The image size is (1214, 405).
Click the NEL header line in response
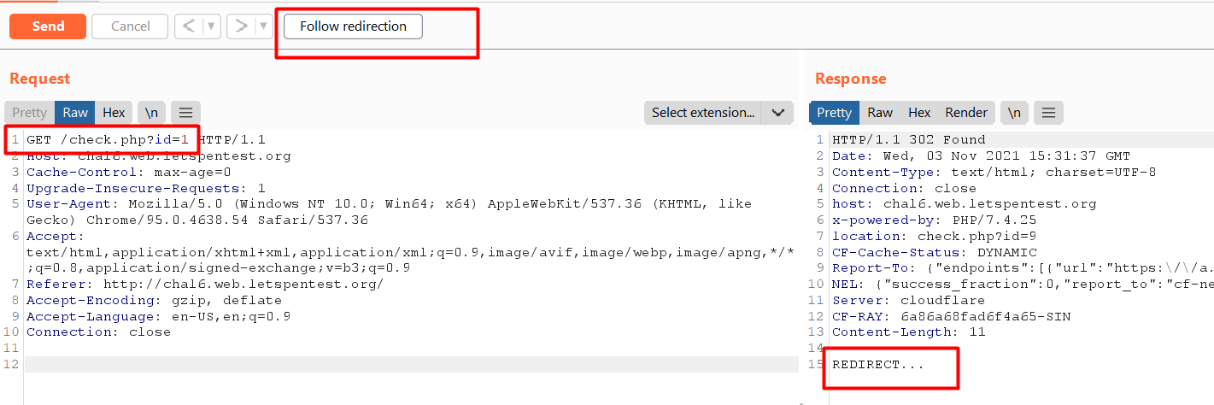[x=1023, y=284]
